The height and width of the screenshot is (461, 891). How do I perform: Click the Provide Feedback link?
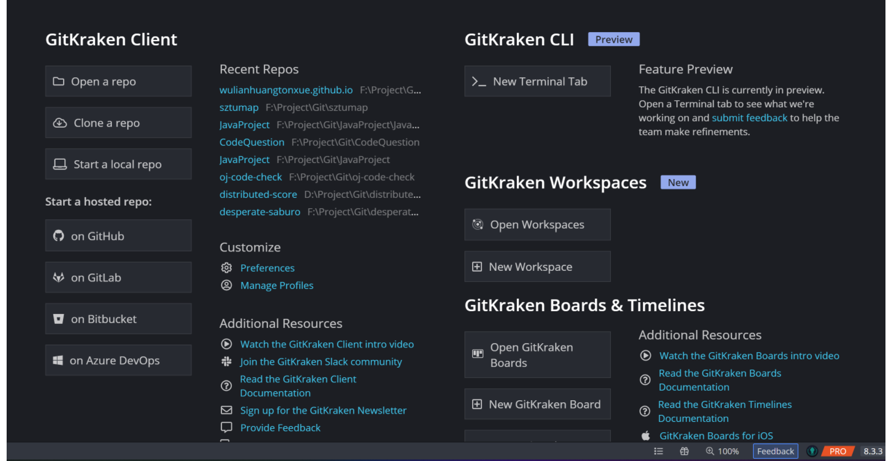(x=280, y=427)
